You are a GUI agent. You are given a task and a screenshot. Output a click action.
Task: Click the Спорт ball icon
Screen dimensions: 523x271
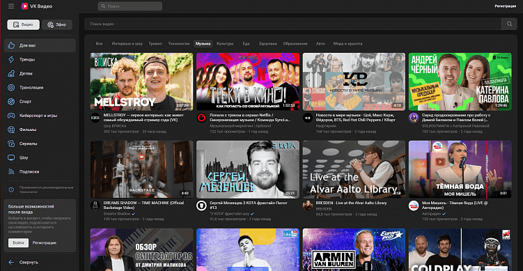click(x=11, y=102)
